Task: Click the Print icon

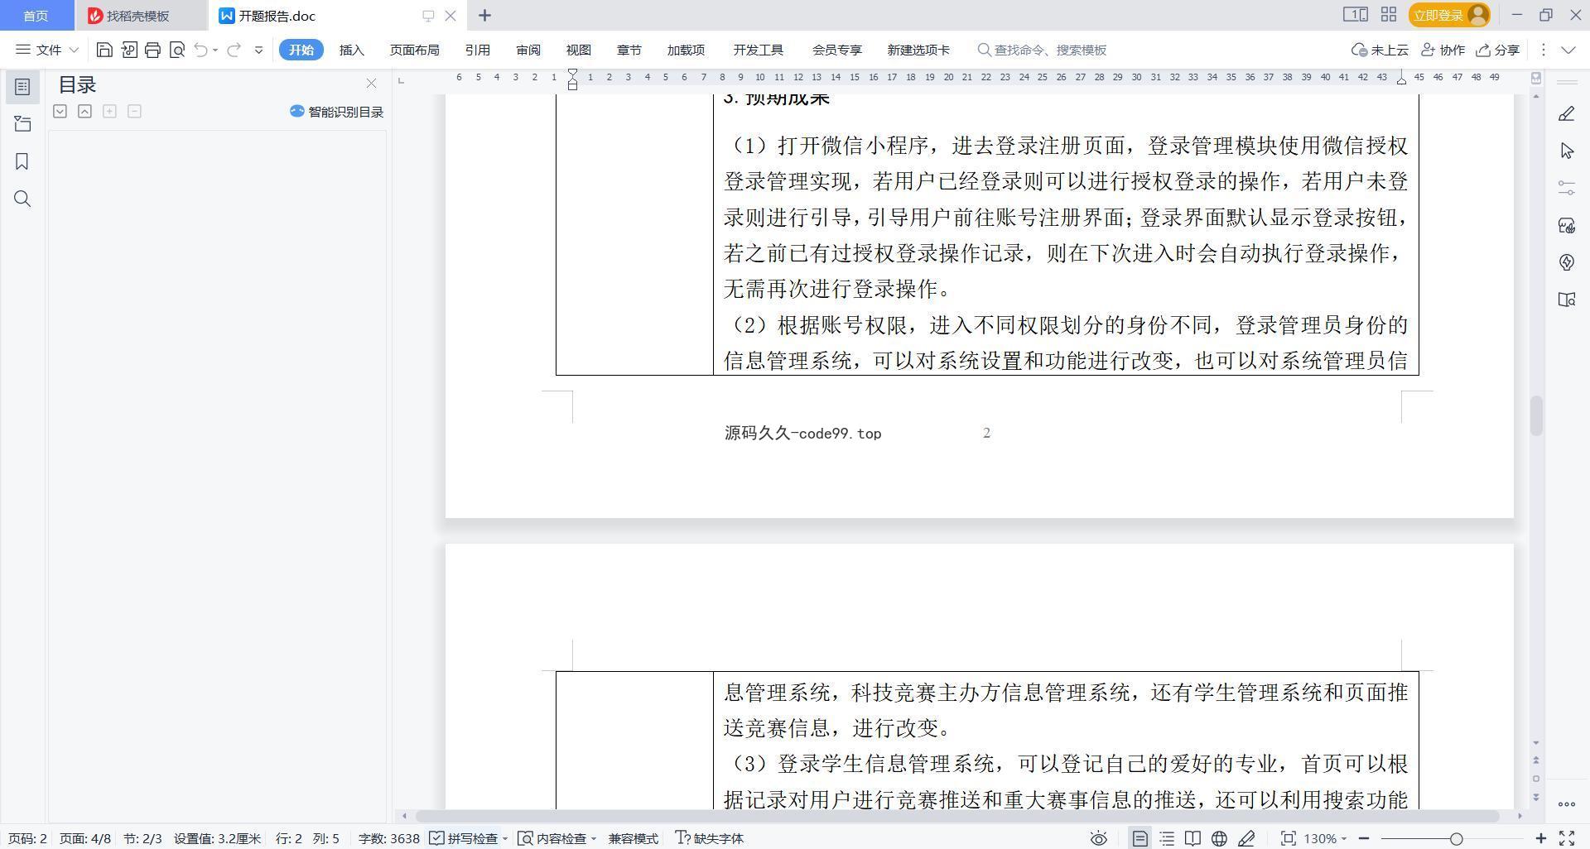Action: coord(152,50)
